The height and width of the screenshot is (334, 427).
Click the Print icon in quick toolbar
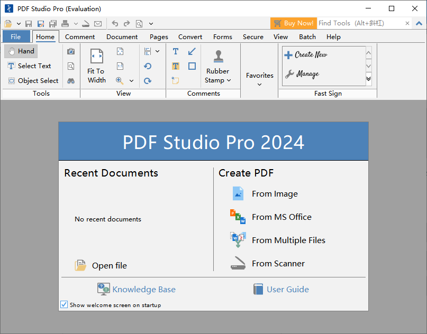tap(65, 24)
